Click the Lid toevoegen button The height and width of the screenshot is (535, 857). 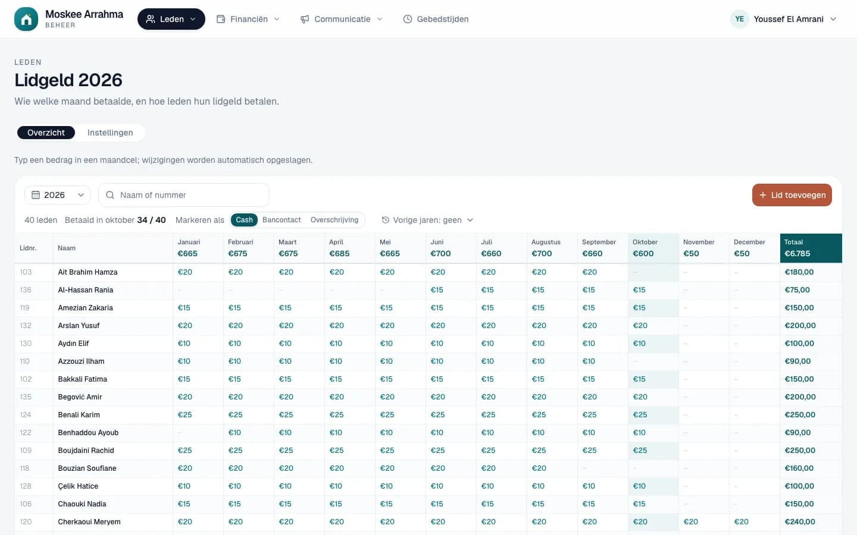click(x=792, y=195)
